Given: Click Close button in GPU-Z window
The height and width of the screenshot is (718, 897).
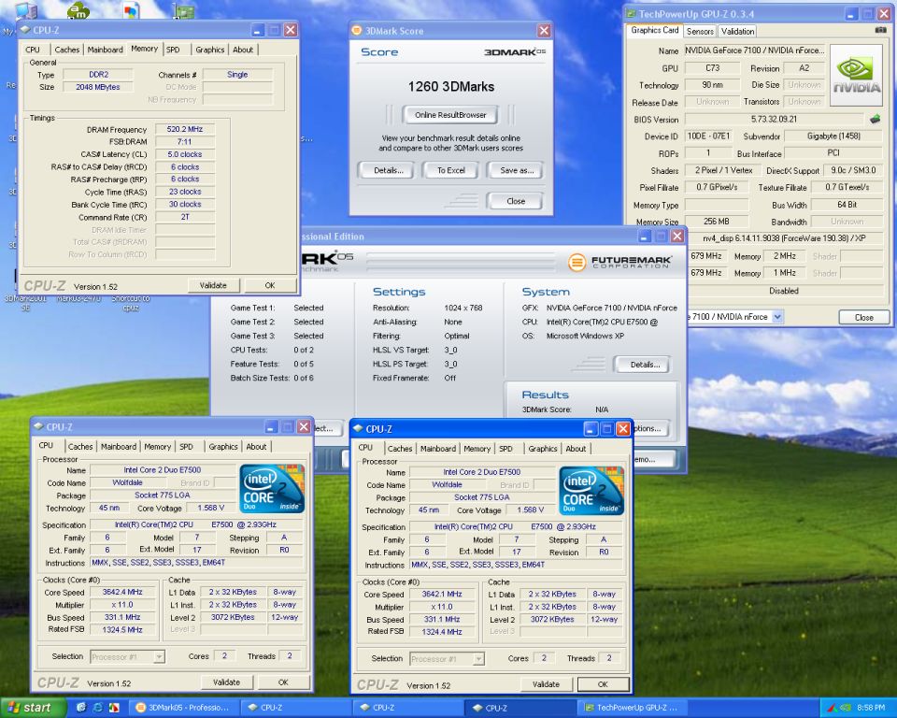Looking at the screenshot, I should point(863,317).
